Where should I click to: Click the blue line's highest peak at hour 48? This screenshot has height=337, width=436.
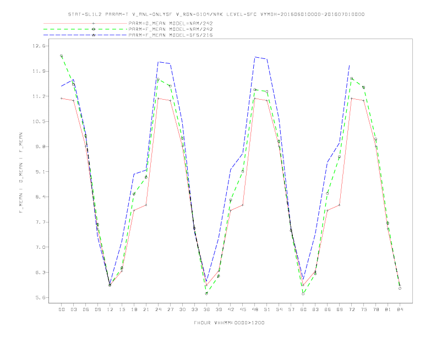tap(255, 57)
